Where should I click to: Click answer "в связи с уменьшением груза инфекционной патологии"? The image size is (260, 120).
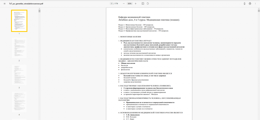pyautogui.click(x=144, y=90)
